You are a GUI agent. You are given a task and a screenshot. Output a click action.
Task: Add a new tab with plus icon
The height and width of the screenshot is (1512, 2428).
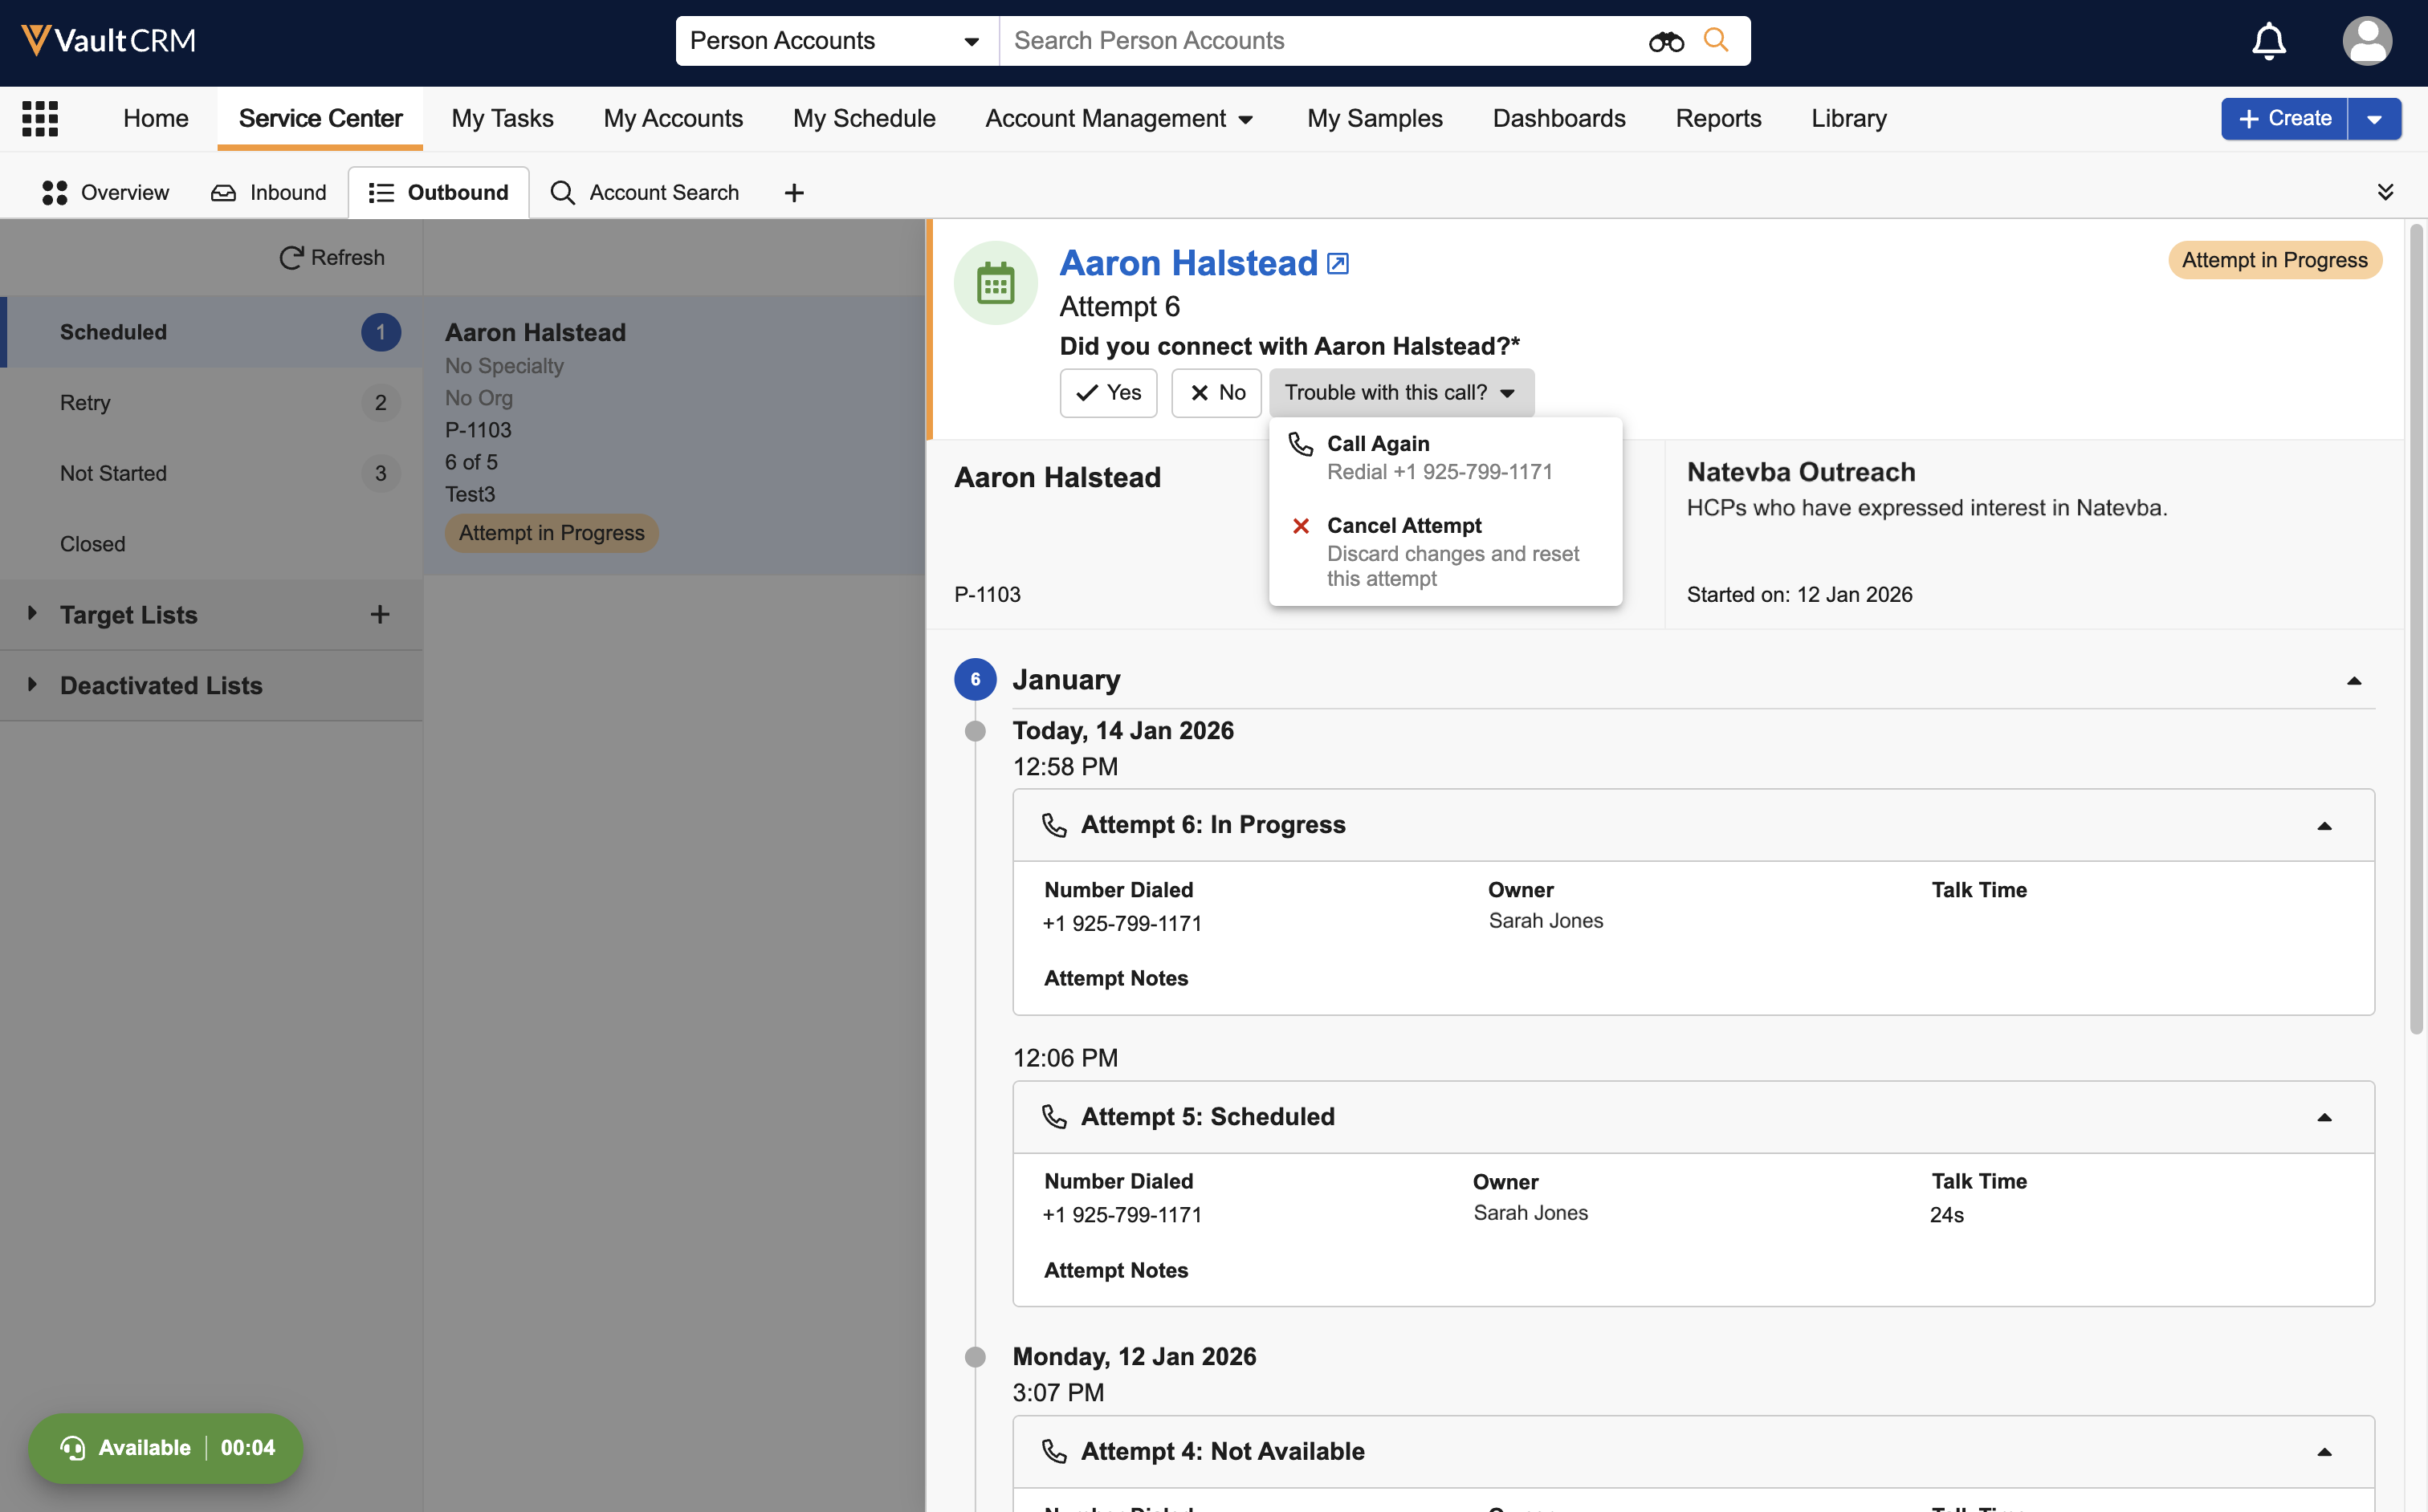point(793,193)
